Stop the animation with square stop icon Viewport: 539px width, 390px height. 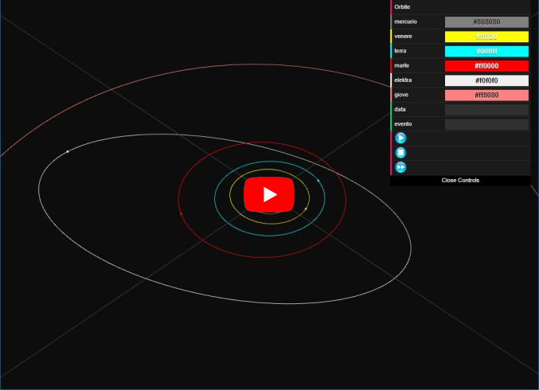pyautogui.click(x=400, y=153)
